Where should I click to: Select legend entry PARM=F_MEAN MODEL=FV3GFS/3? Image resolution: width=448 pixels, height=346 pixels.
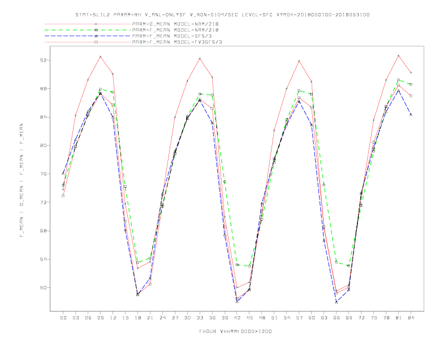177,42
